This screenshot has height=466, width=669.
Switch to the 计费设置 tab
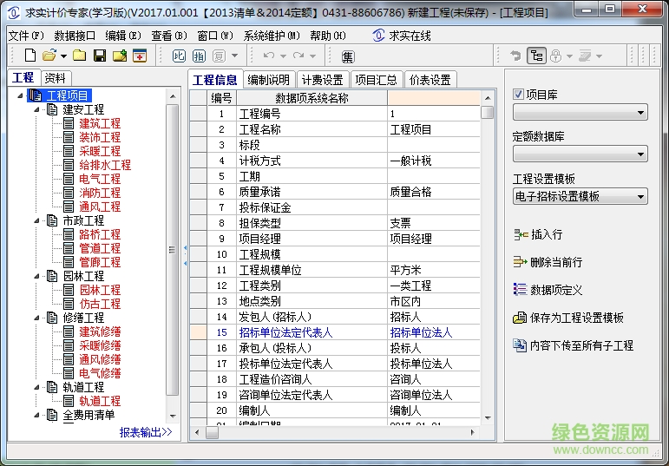322,80
